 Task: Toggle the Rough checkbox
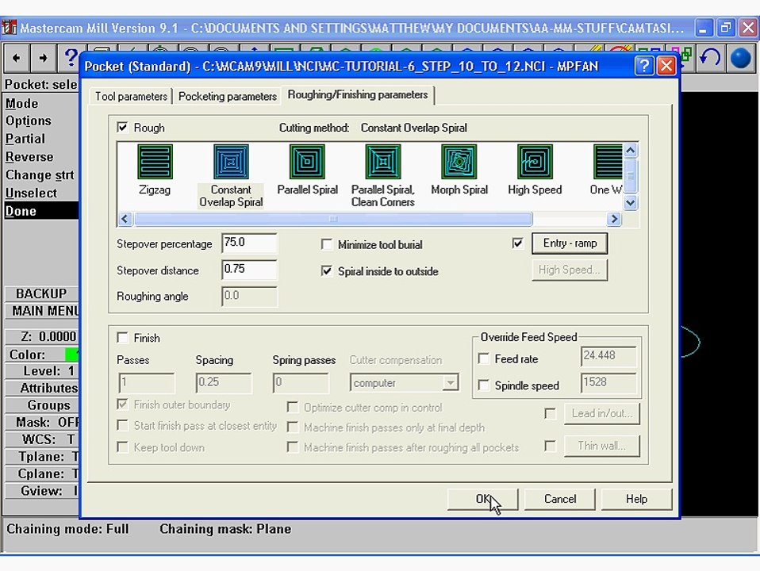pos(123,128)
